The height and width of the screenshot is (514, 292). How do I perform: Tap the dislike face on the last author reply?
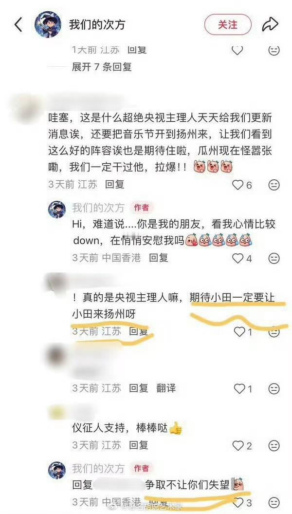274,502
